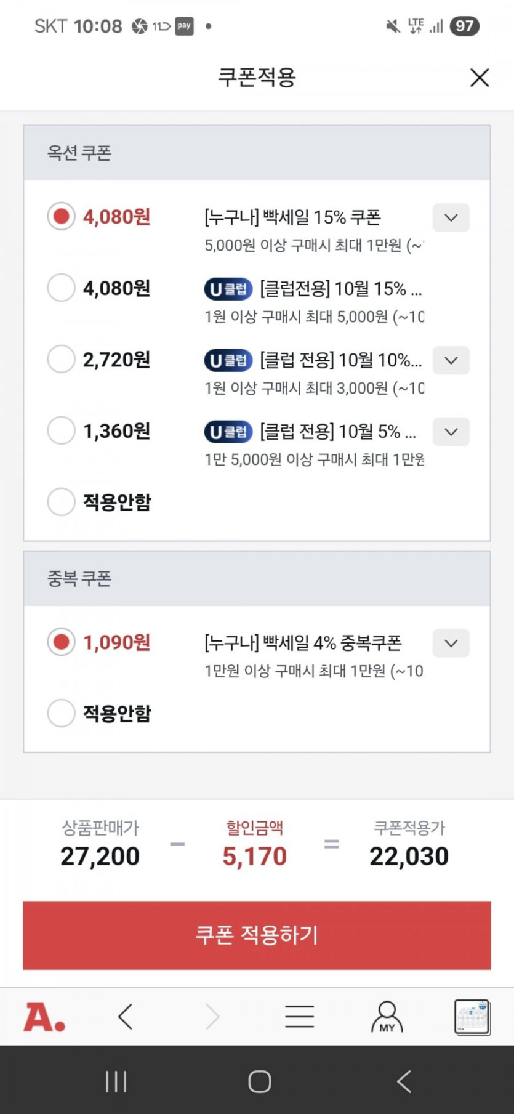Screen dimensions: 514x1114
Task: Choose 적용안함 under 중복 쿠폰
Action: (62, 713)
